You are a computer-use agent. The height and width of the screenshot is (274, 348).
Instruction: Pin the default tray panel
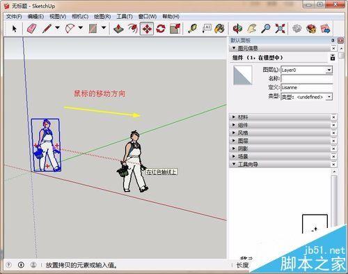(x=333, y=40)
